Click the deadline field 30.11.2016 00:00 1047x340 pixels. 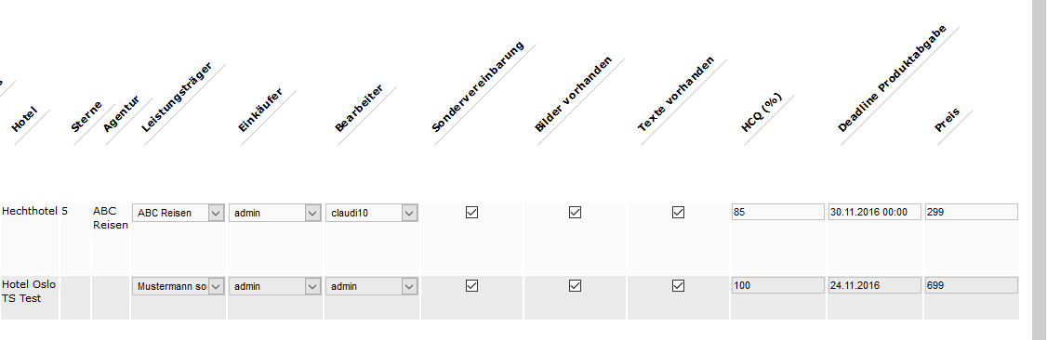click(x=875, y=212)
